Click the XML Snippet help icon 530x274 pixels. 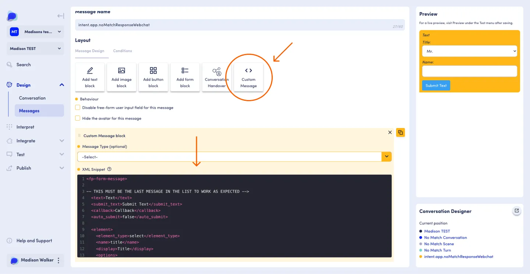pos(109,169)
